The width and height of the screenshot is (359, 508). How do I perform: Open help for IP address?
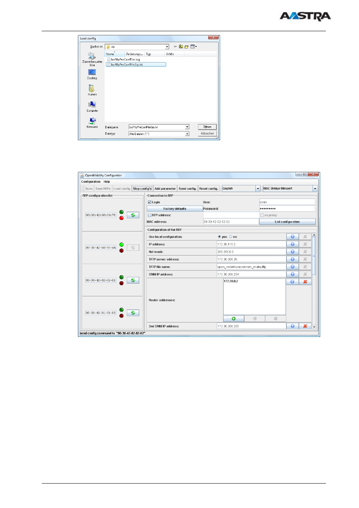click(x=292, y=244)
